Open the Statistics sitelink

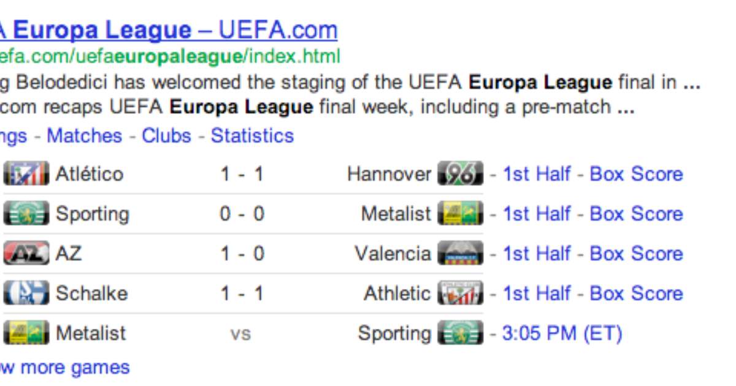(252, 135)
